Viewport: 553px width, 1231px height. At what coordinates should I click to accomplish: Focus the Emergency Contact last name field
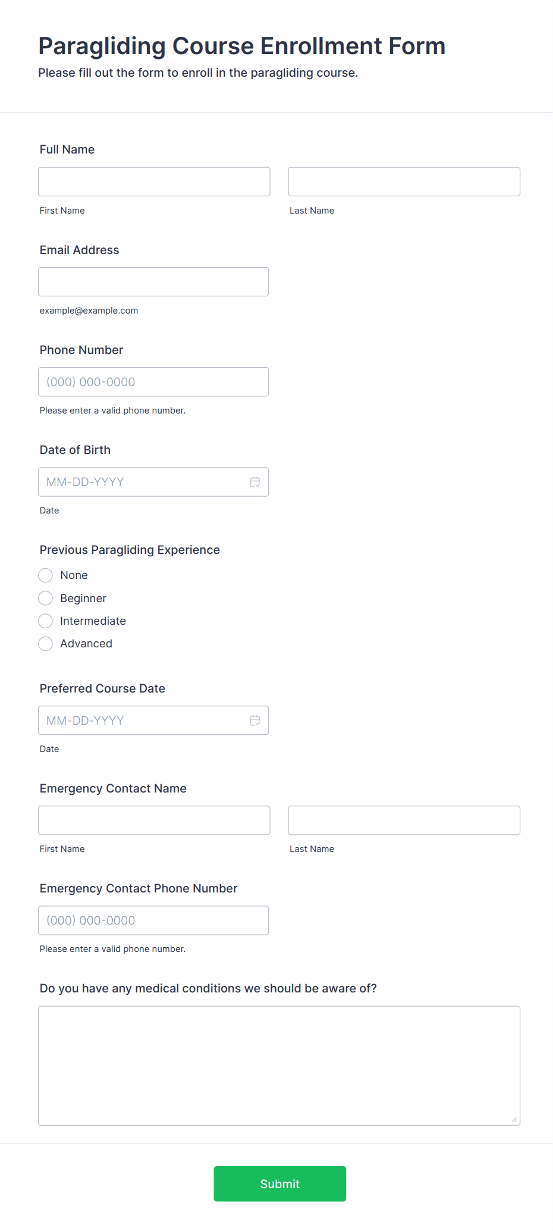(404, 820)
